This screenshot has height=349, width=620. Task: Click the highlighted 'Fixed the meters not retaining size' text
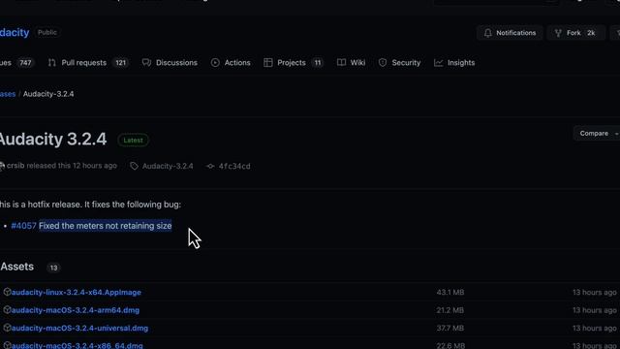coord(106,226)
